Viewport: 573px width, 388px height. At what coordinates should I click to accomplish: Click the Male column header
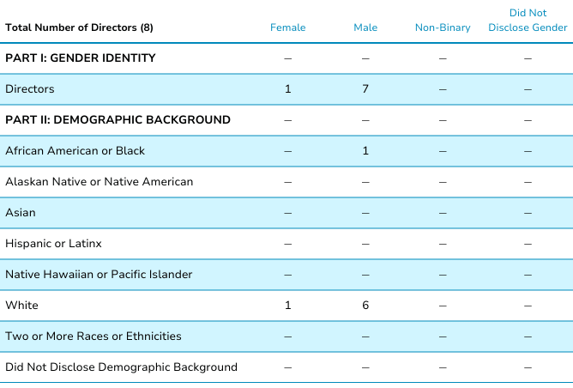click(x=365, y=27)
